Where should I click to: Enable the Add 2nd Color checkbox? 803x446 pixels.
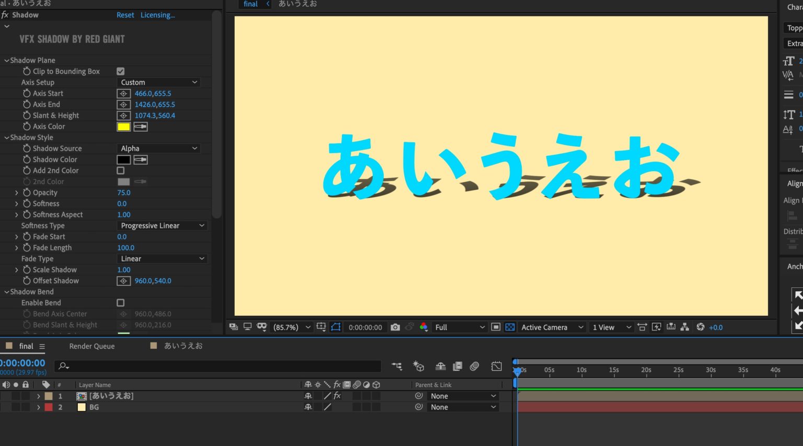coord(120,170)
